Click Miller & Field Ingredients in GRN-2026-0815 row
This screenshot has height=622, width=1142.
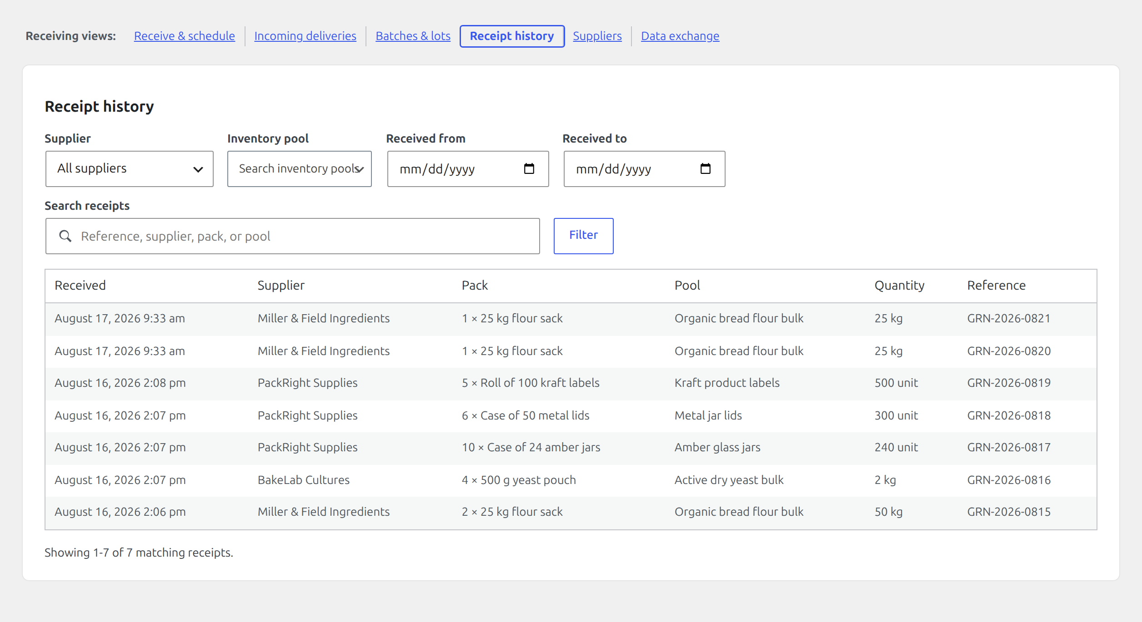tap(323, 512)
